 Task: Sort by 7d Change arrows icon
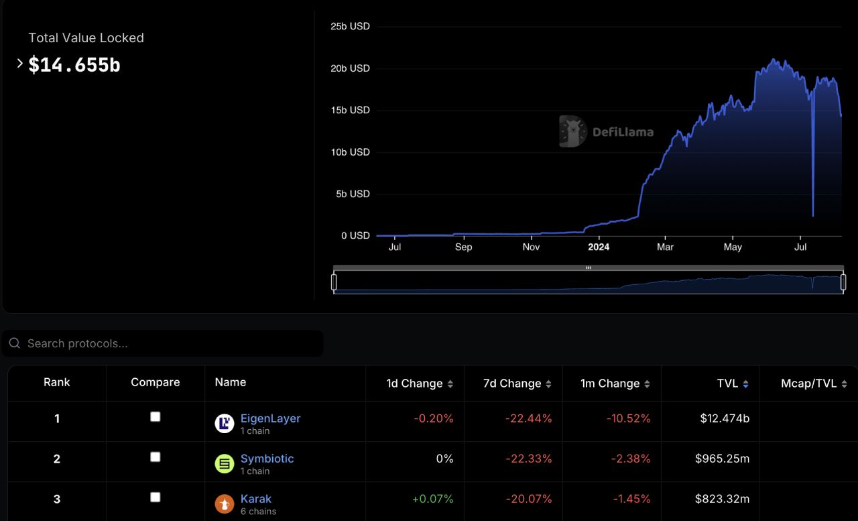pos(548,384)
